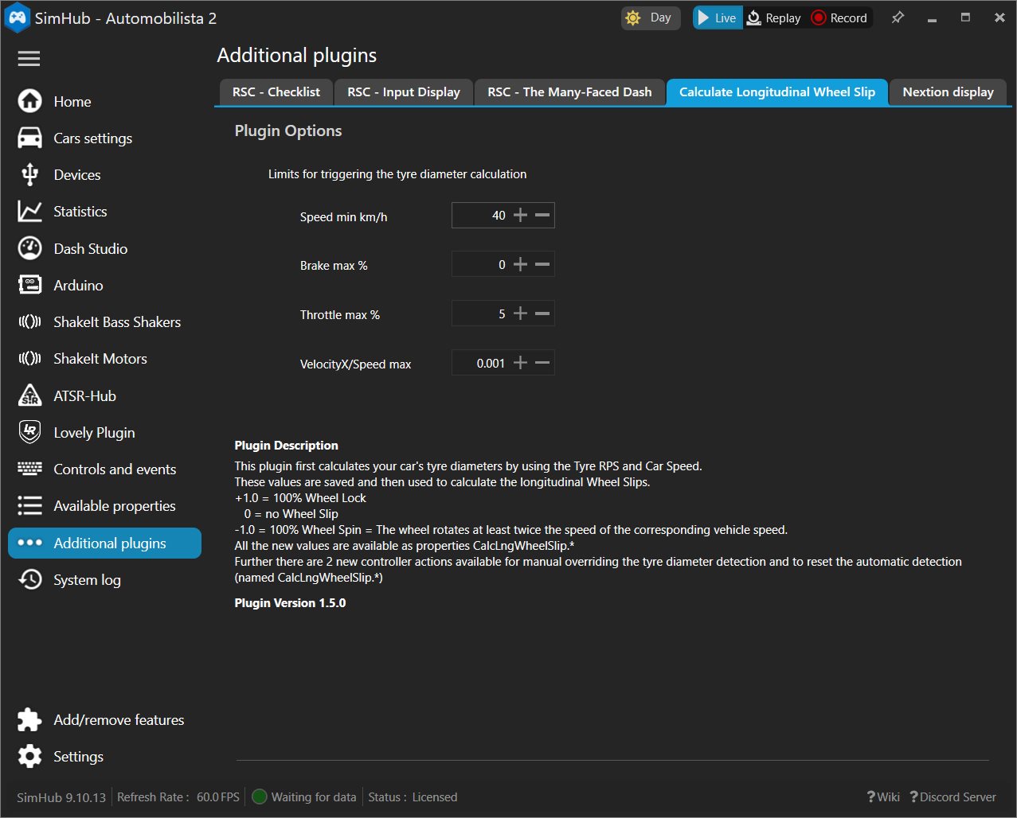Click the Add/remove features puzzle icon
The width and height of the screenshot is (1017, 818).
(29, 719)
